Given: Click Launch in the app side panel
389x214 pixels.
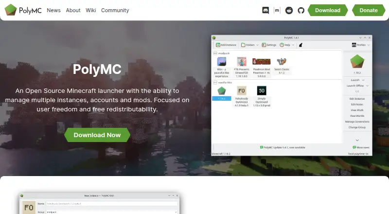Looking at the screenshot, I should (x=355, y=80).
